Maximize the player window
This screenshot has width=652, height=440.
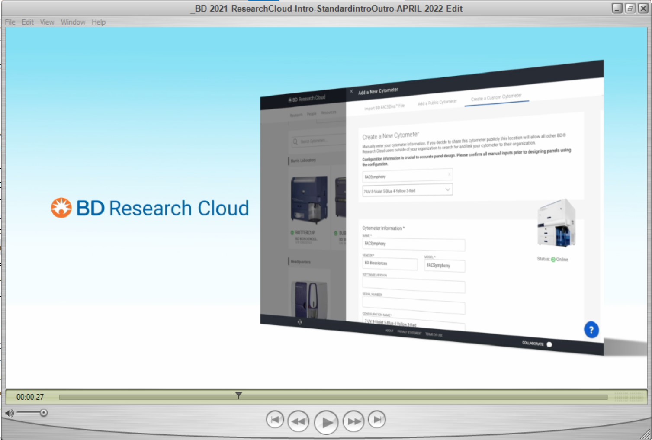(630, 8)
